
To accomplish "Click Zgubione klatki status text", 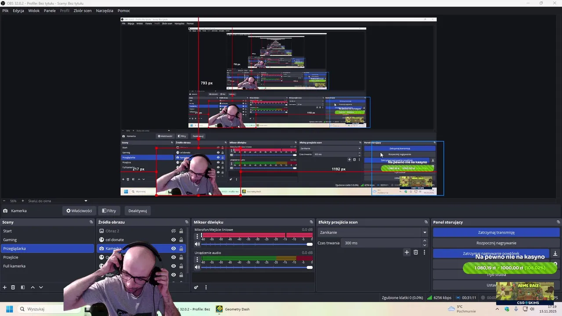I will point(403,298).
